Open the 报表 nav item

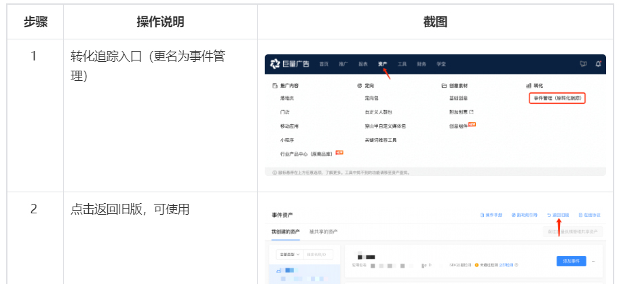363,64
